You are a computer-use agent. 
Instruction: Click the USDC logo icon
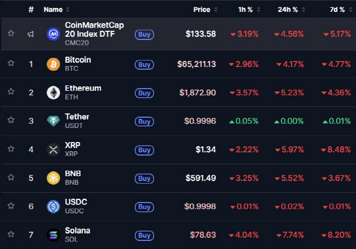click(53, 206)
